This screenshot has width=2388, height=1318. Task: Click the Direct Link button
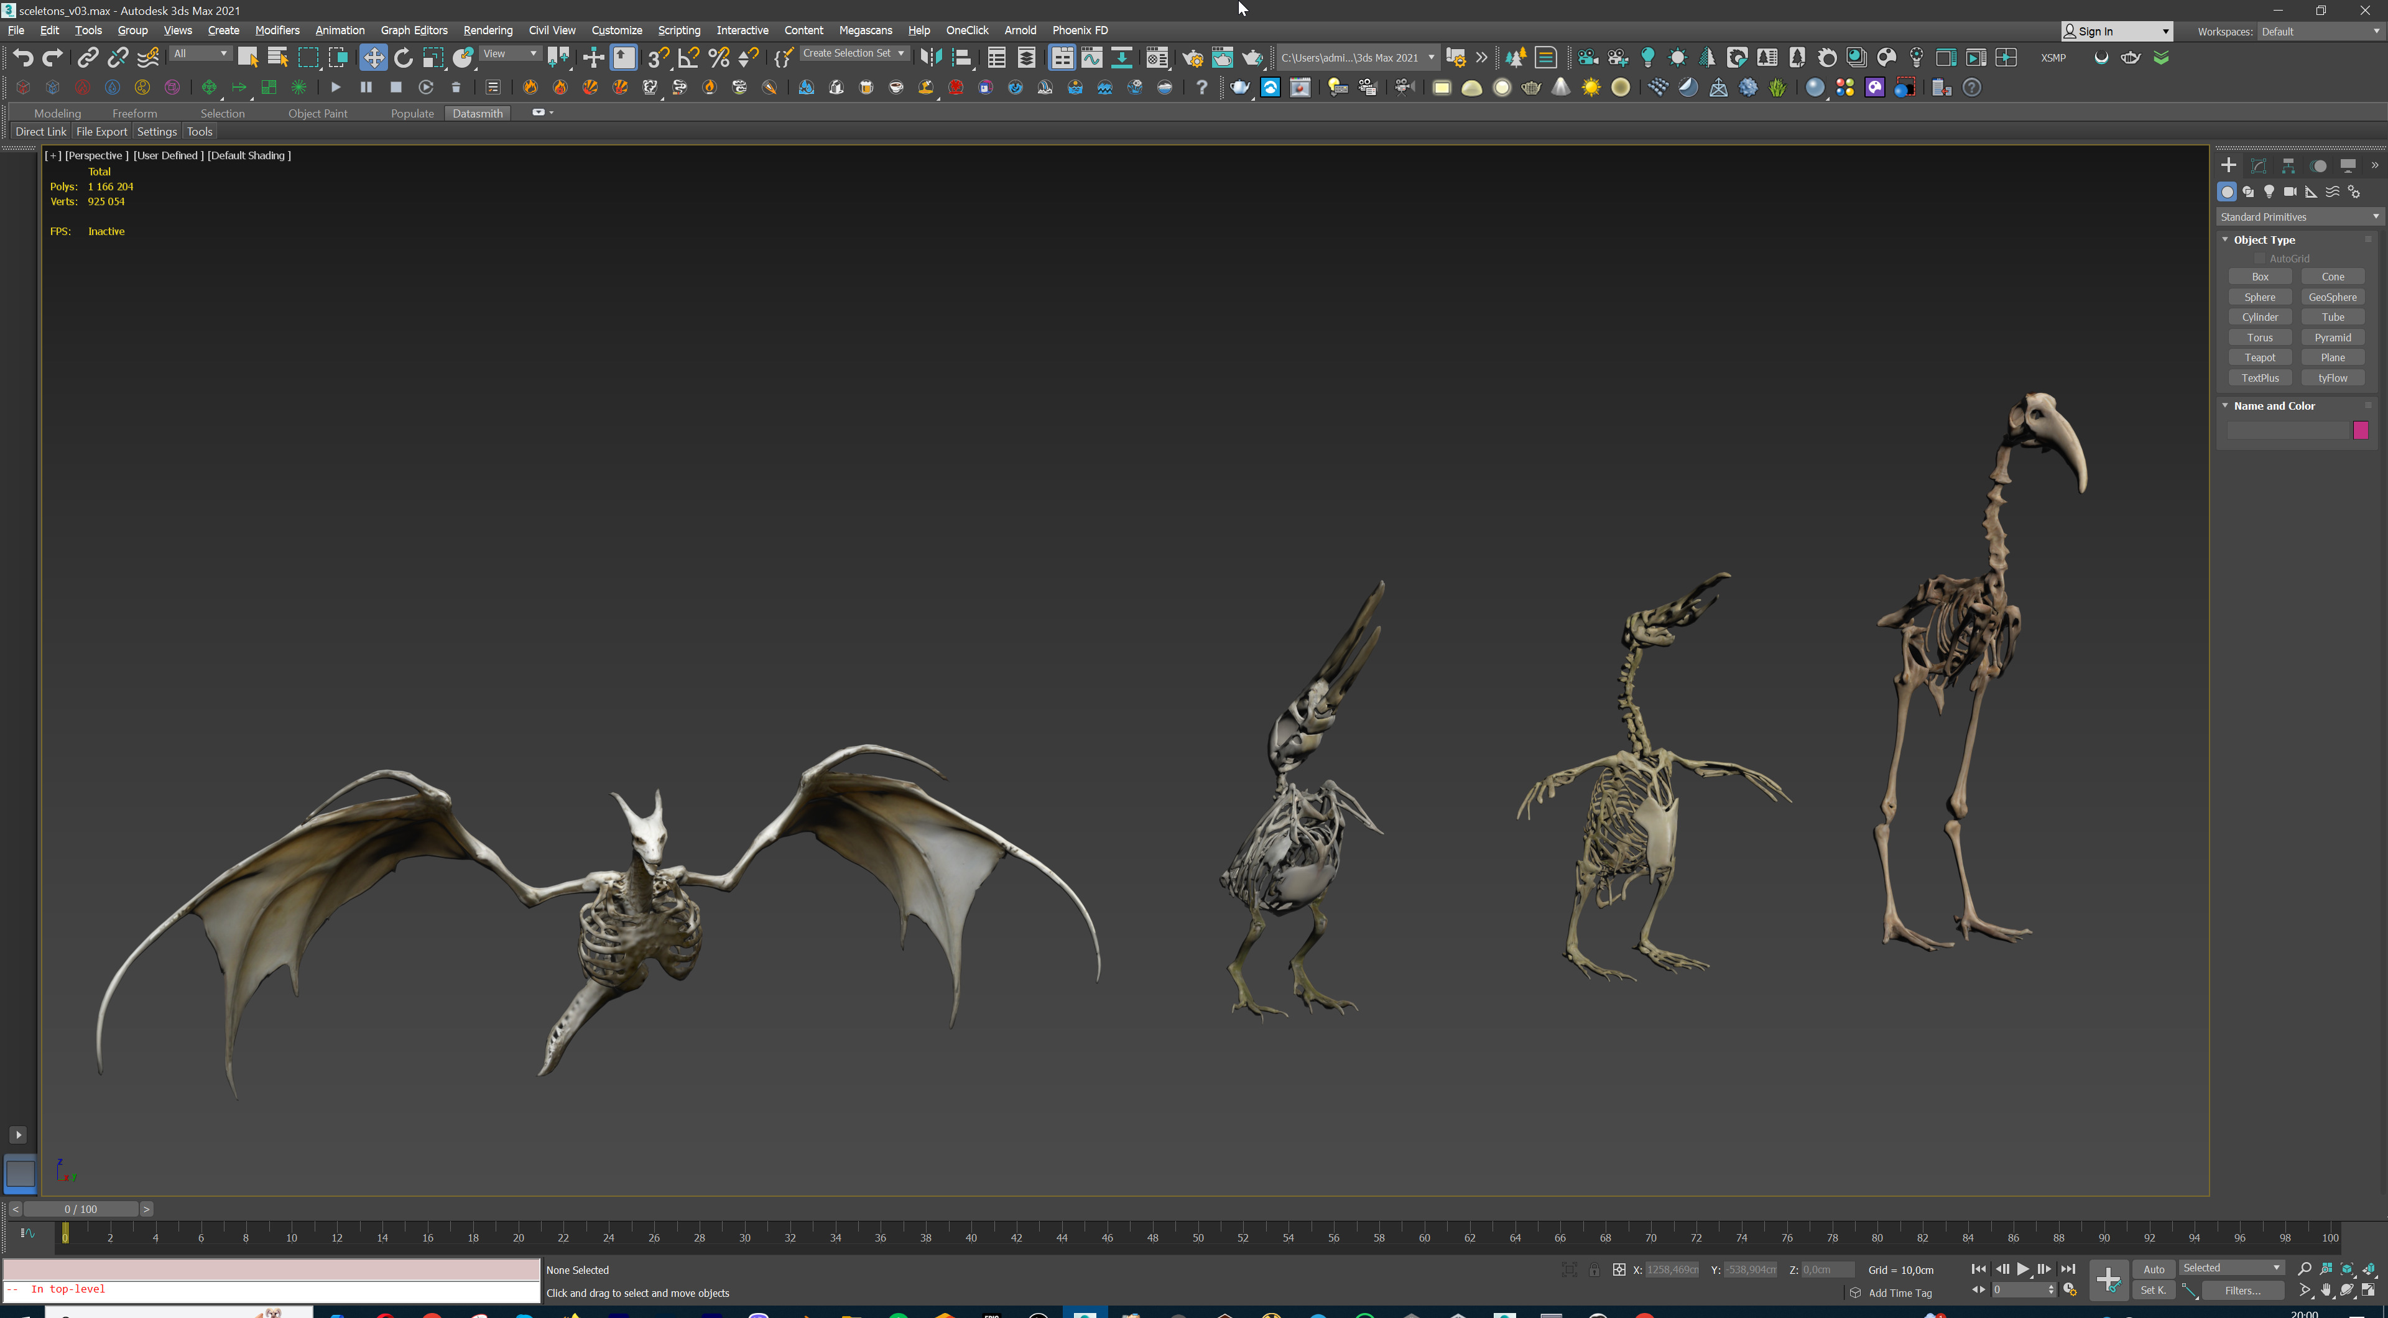coord(41,132)
